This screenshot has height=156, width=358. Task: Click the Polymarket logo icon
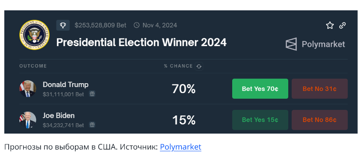pyautogui.click(x=291, y=44)
